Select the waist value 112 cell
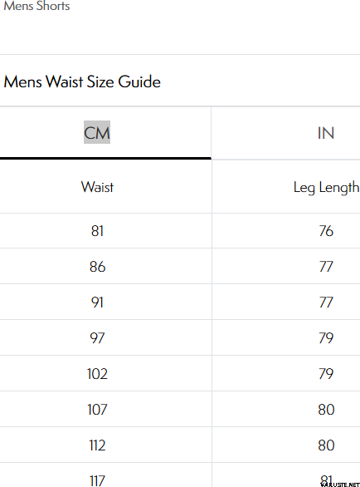The image size is (360, 487). (x=97, y=445)
